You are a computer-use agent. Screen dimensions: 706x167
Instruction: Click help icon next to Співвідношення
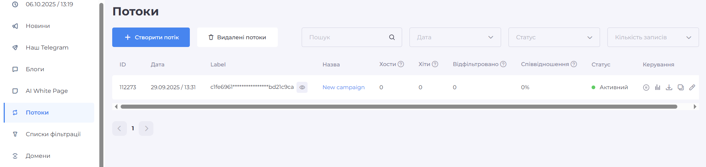pos(574,64)
